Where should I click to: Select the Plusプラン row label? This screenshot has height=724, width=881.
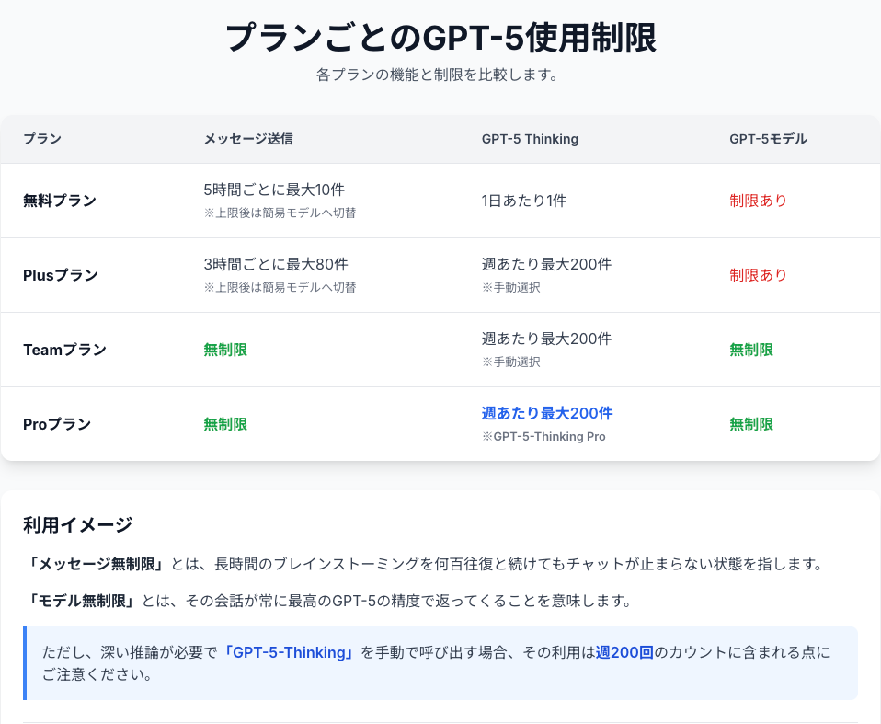click(x=60, y=275)
